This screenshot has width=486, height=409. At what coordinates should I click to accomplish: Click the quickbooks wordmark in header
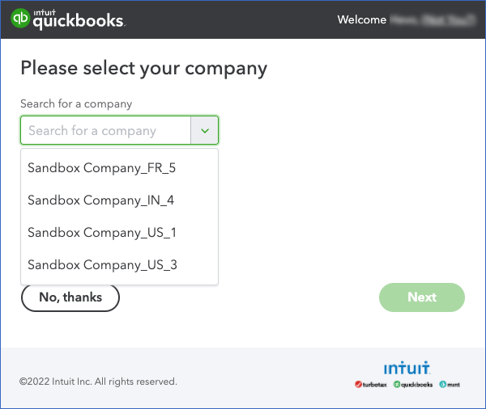point(79,23)
